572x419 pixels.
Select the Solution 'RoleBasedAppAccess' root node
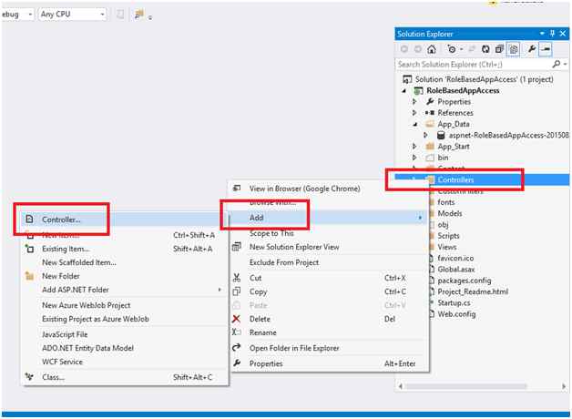coord(484,79)
